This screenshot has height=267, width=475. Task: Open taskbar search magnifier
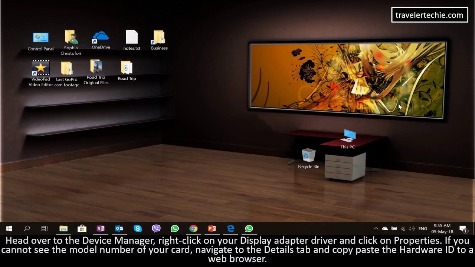tap(27, 228)
